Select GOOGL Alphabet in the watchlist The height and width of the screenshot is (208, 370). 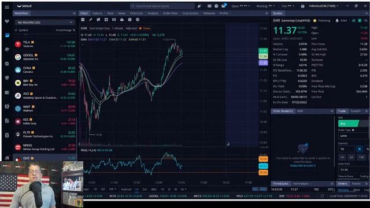pos(45,57)
